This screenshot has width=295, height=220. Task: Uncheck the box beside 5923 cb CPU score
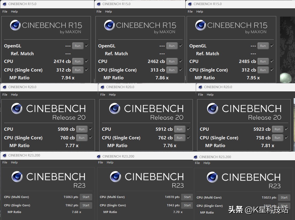pyautogui.click(x=286, y=129)
